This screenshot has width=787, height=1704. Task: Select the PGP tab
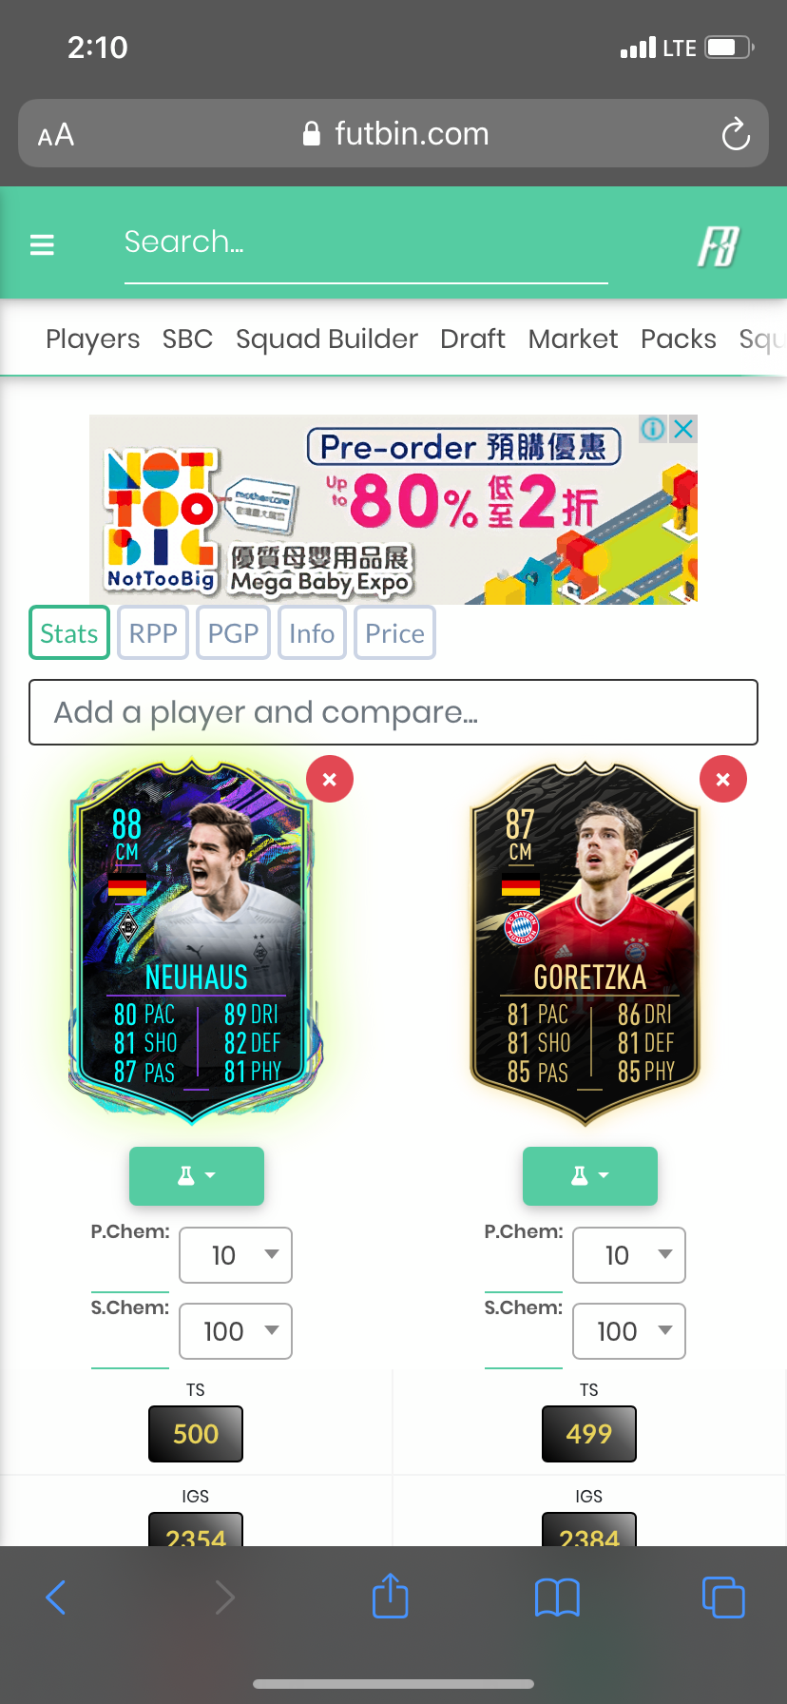coord(233,633)
